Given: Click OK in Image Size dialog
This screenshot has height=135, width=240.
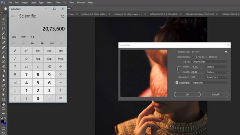Looking at the screenshot, I should click(187, 94).
